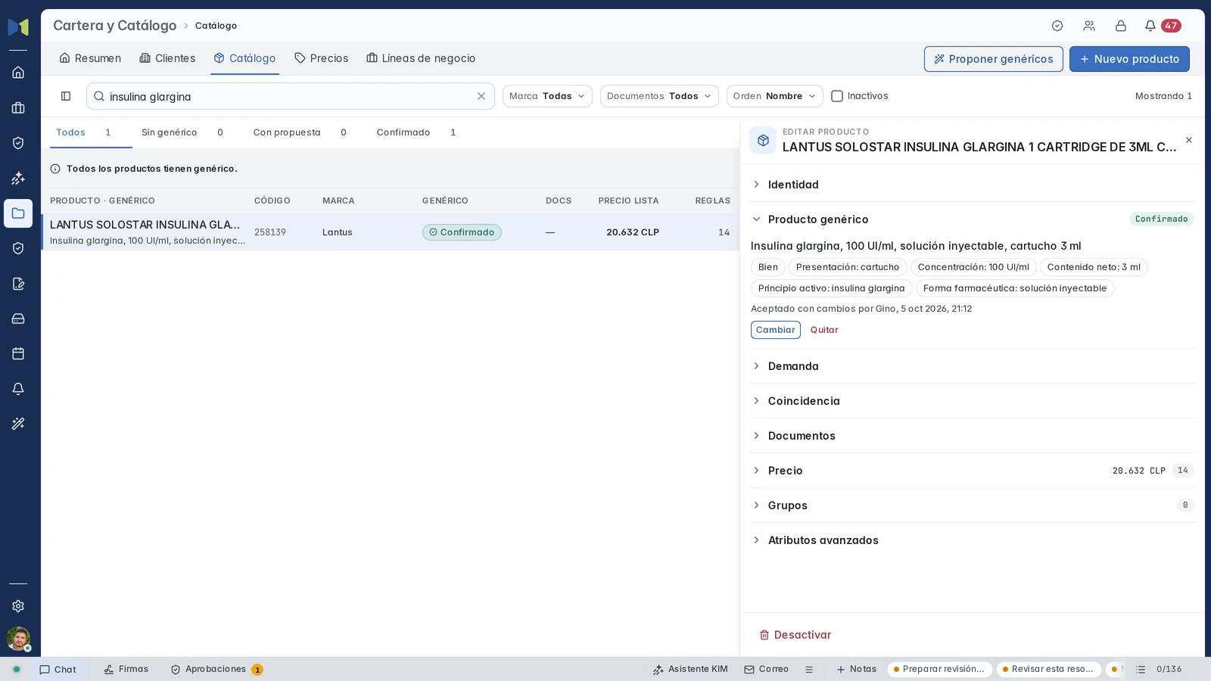Click the user avatar in sidebar
The image size is (1211, 681).
tap(18, 639)
